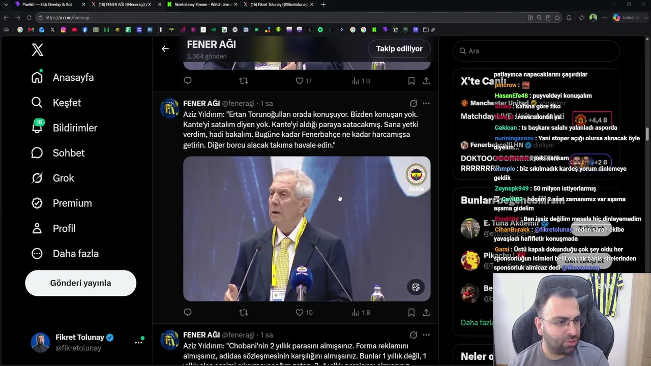Open the tab list dropdown at top-left
651x366 pixels.
tap(6, 5)
